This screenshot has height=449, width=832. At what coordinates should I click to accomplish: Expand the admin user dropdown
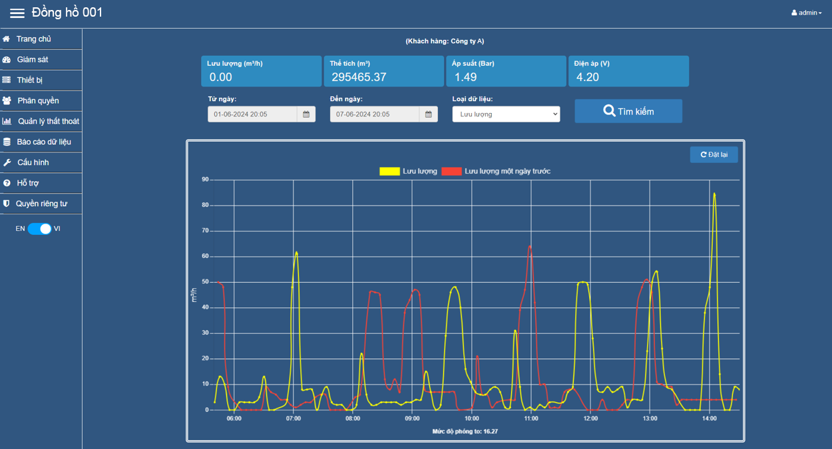click(x=807, y=13)
